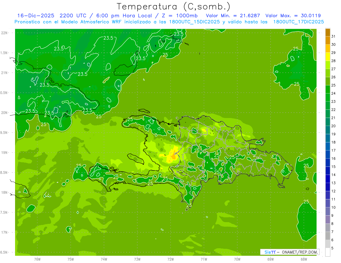Select the 2200 UTC time text
The height and width of the screenshot is (263, 341).
[73, 16]
